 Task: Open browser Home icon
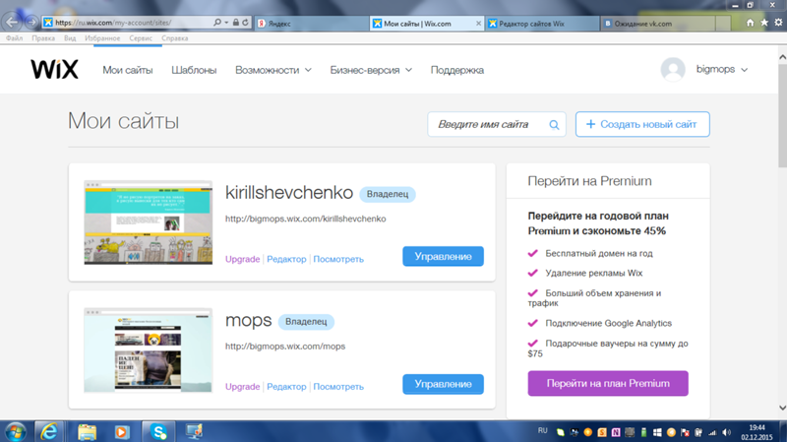point(750,23)
